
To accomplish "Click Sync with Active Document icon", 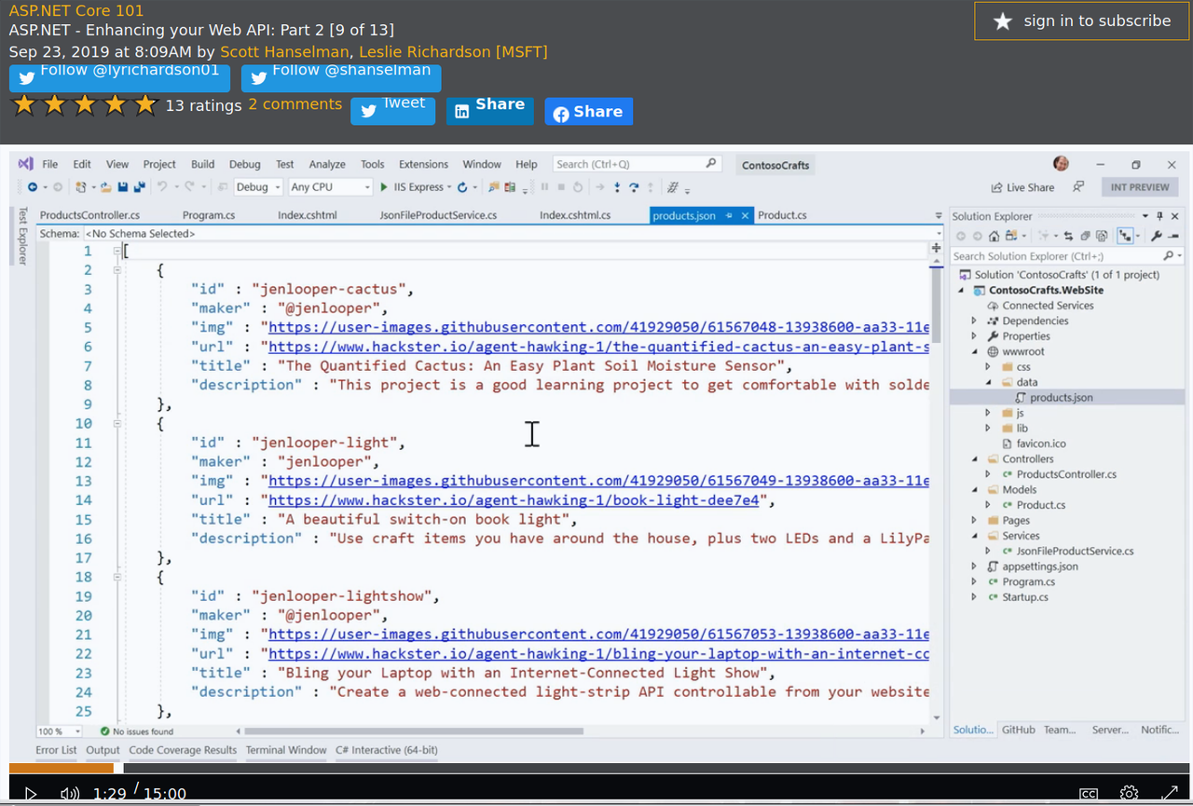I will pos(1069,236).
